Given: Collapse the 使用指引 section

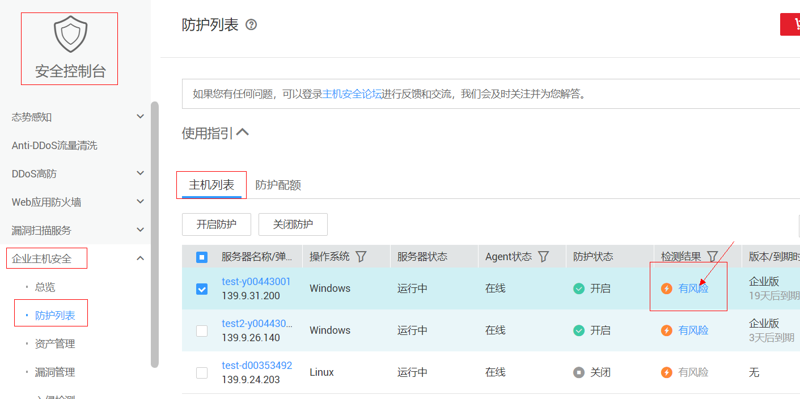Looking at the screenshot, I should pyautogui.click(x=243, y=131).
